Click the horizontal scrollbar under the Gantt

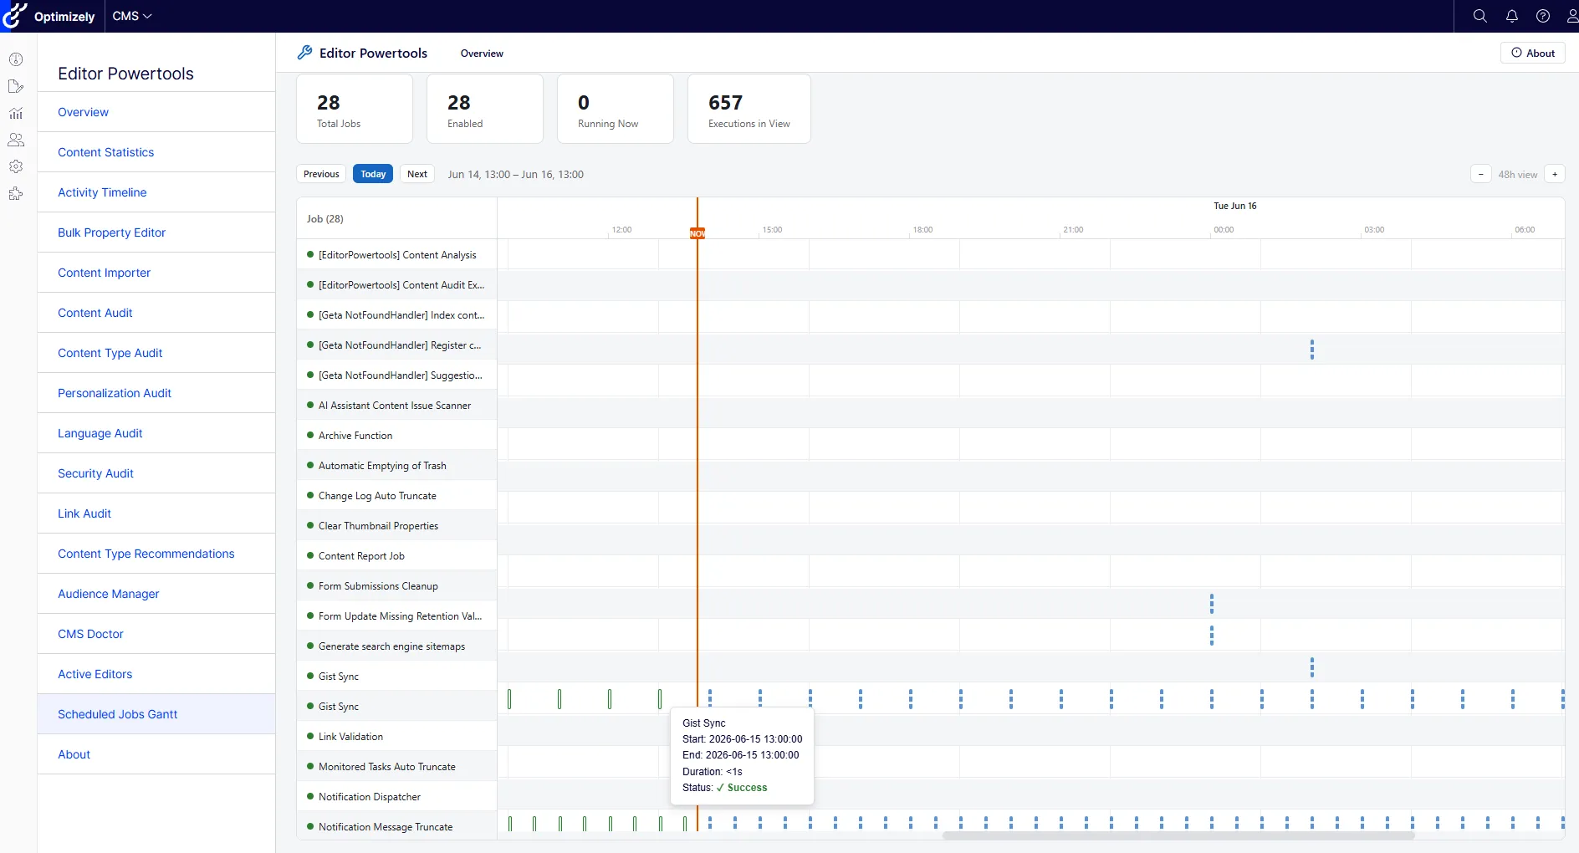coord(1178,835)
